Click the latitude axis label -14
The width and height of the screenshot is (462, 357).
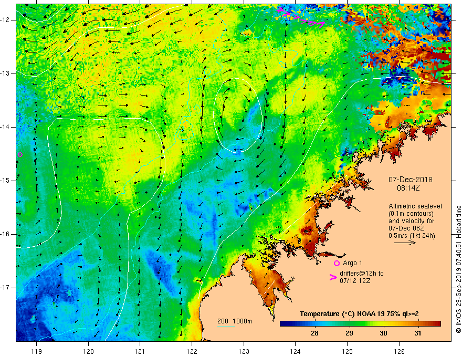[x=5, y=127]
